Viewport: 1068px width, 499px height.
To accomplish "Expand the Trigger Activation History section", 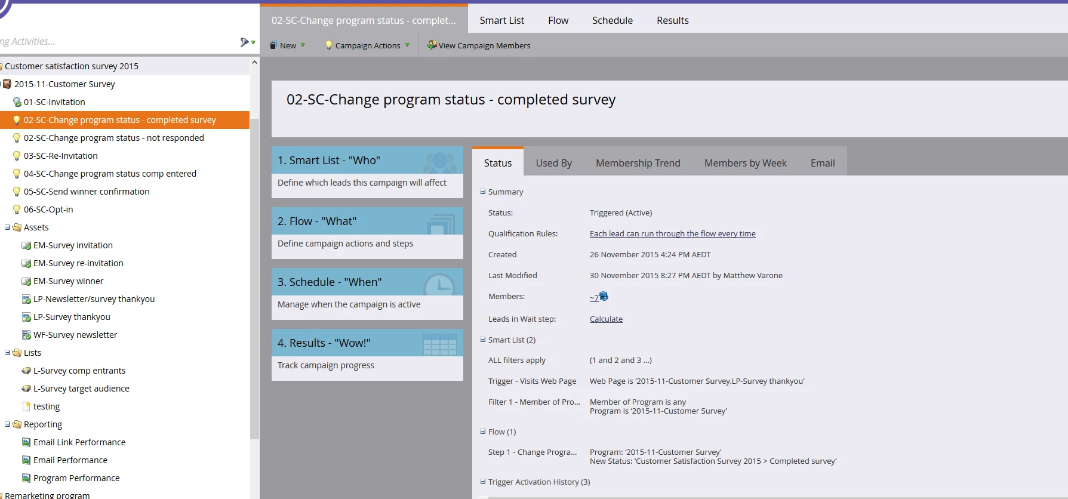I will 483,482.
